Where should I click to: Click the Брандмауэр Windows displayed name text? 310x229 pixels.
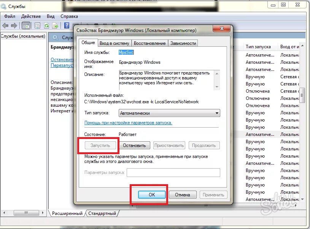[140, 62]
